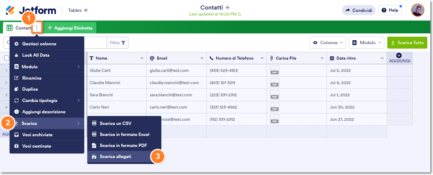
Task: Click phone number (112) 331-2312
Action: coord(222,119)
